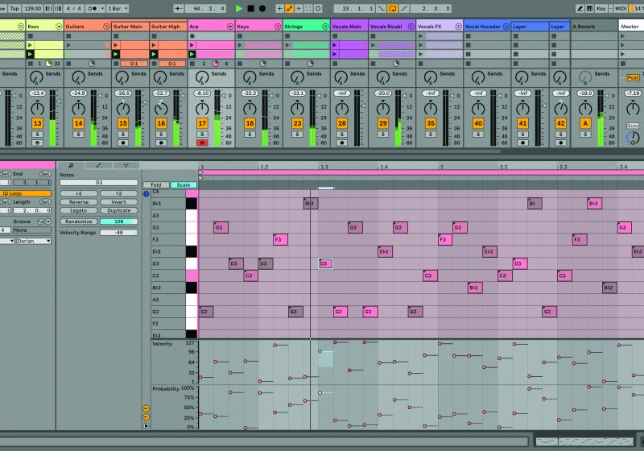Edit the 129.00 tempo field

coord(32,8)
